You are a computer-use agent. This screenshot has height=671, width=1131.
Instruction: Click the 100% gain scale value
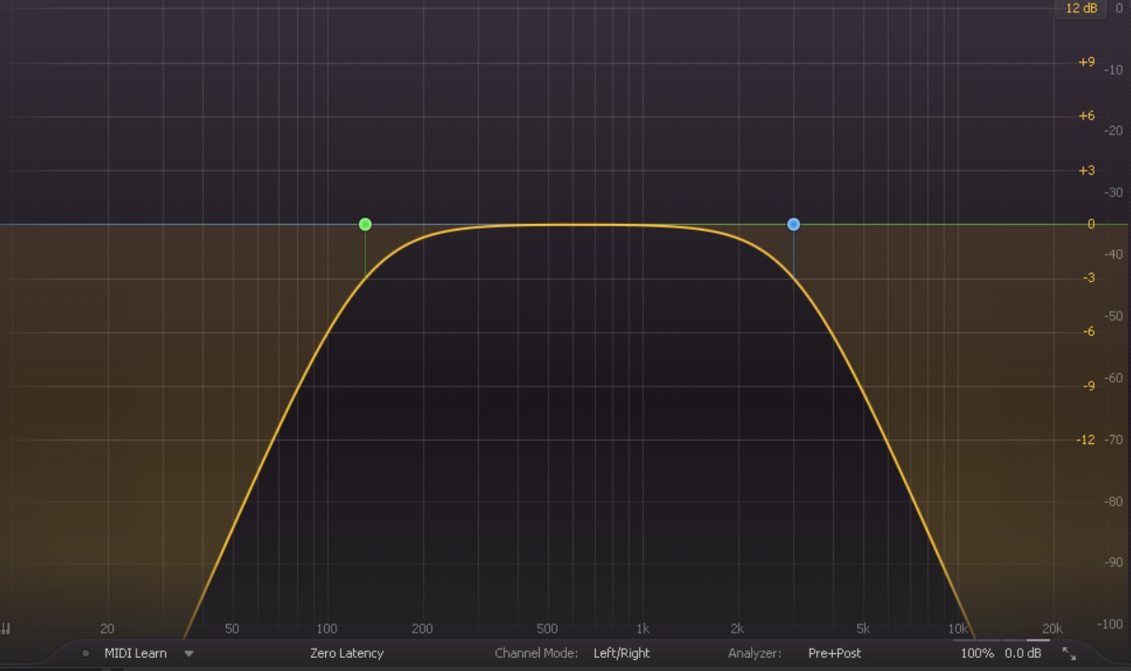click(977, 653)
